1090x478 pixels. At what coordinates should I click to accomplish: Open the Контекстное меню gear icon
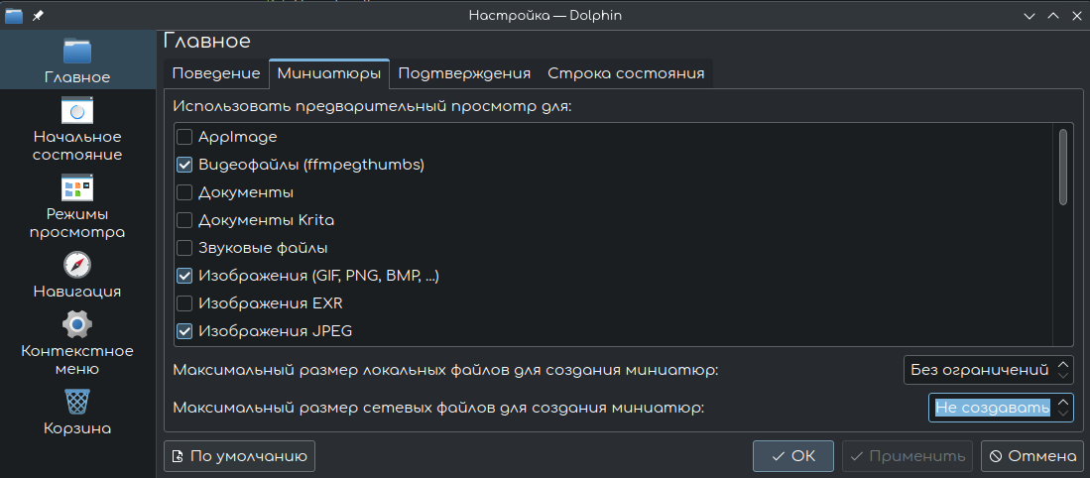coord(76,324)
